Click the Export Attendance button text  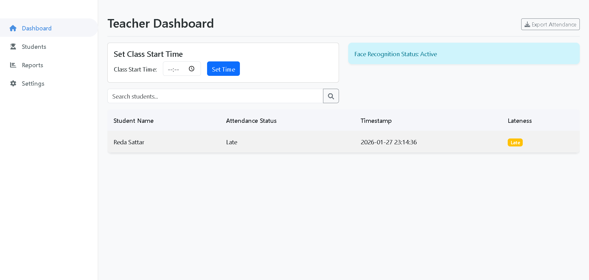(x=554, y=25)
